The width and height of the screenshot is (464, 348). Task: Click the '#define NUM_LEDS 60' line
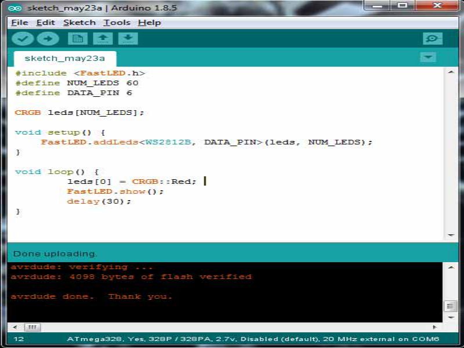(x=77, y=83)
